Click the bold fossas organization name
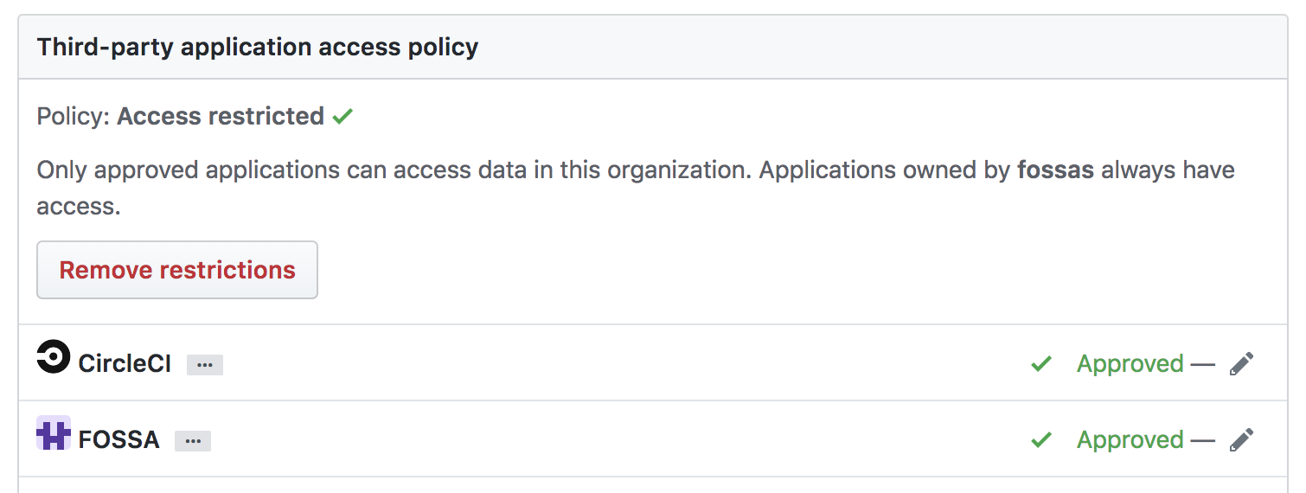The image size is (1306, 493). pos(1055,170)
